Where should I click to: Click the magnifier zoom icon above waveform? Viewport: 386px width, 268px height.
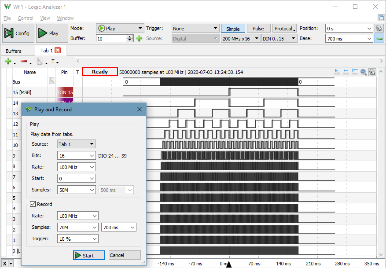click(x=364, y=72)
